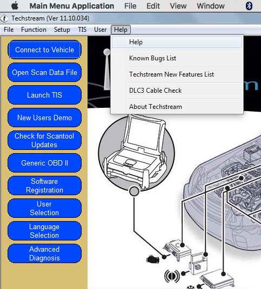Click the Bluetooth status icon
The height and width of the screenshot is (289, 261).
pos(249,6)
